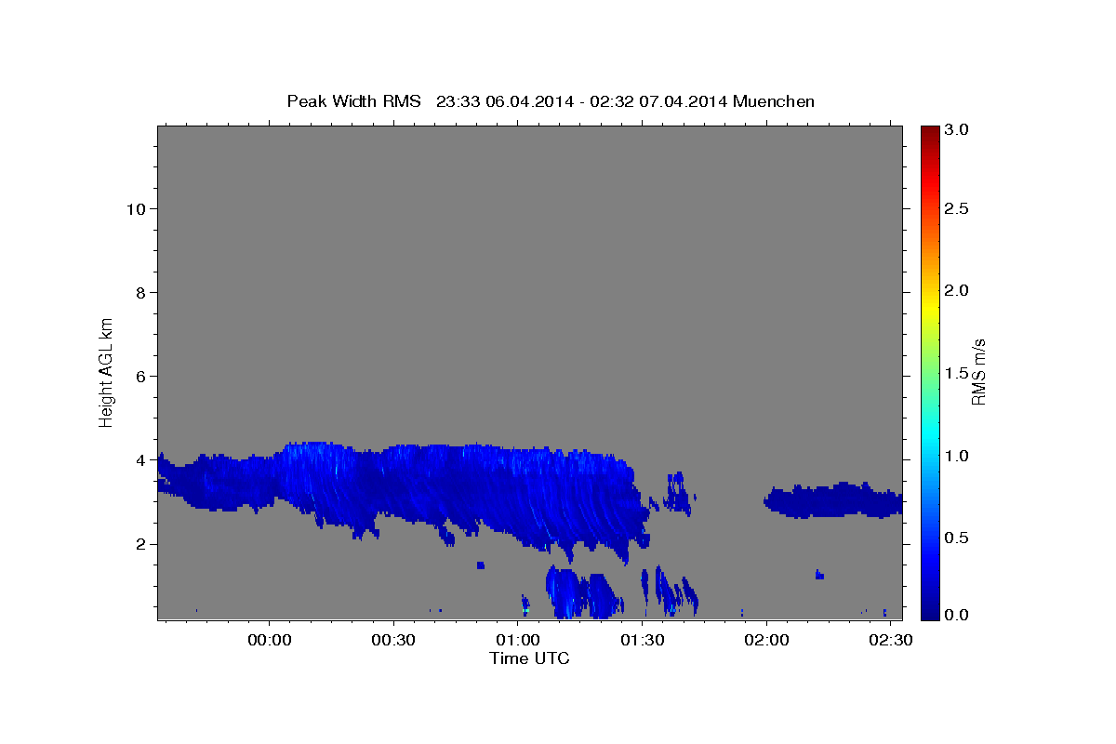Click the height tick label 8
The image size is (1116, 744).
tap(141, 293)
